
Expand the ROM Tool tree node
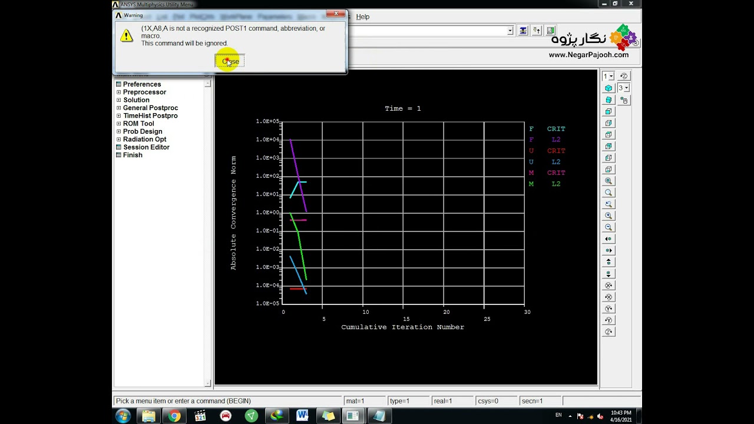[118, 124]
